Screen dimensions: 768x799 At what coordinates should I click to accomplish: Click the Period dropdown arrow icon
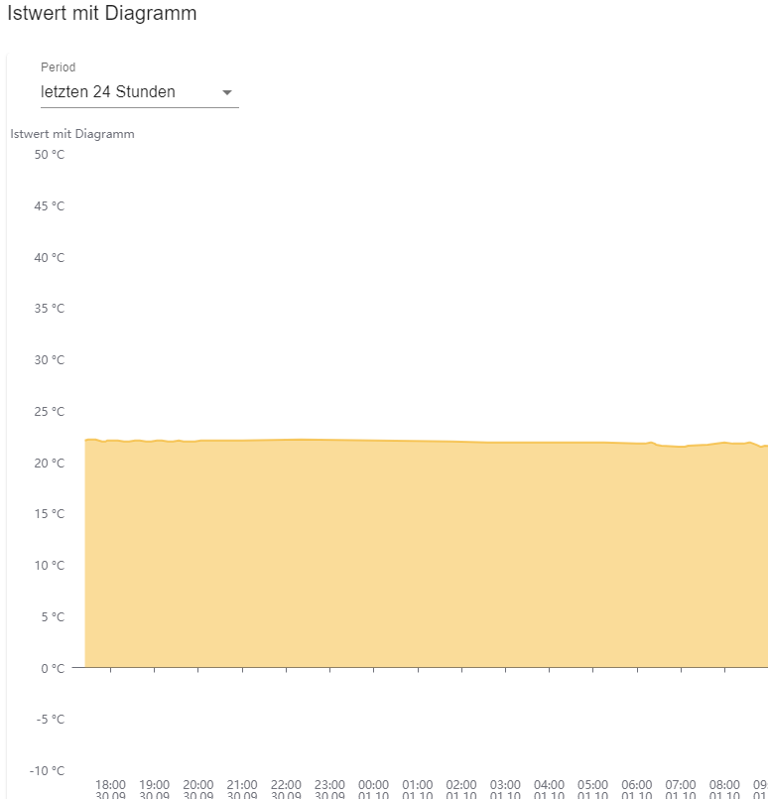[x=227, y=92]
